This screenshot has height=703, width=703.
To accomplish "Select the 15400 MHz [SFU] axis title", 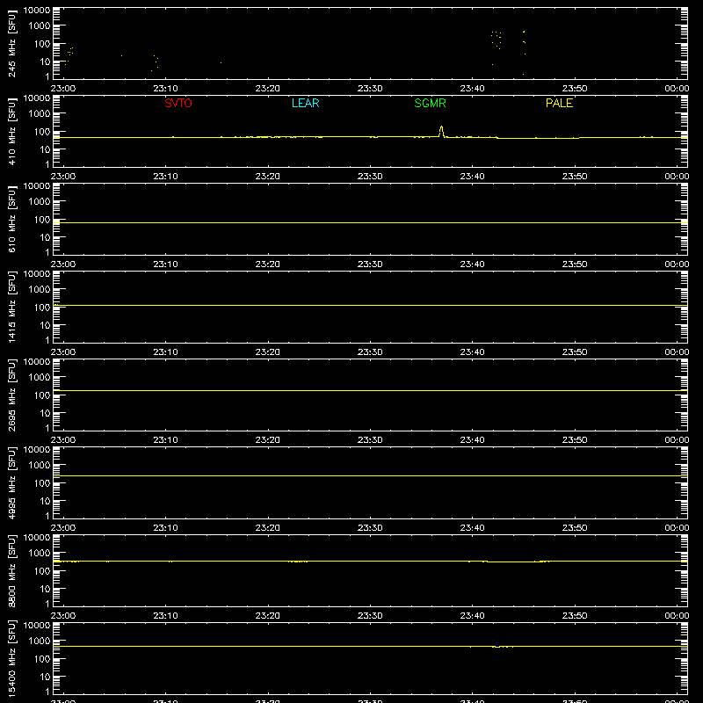I will [x=12, y=658].
